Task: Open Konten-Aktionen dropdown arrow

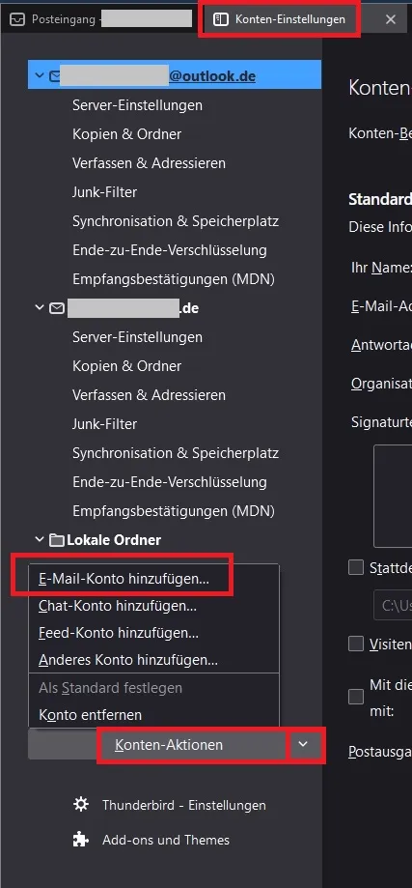Action: pyautogui.click(x=303, y=744)
